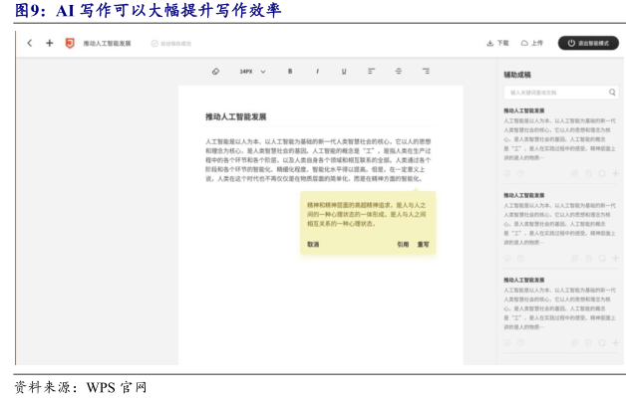The width and height of the screenshot is (626, 402).
Task: Select the clear formatting eraser icon
Action: click(215, 72)
